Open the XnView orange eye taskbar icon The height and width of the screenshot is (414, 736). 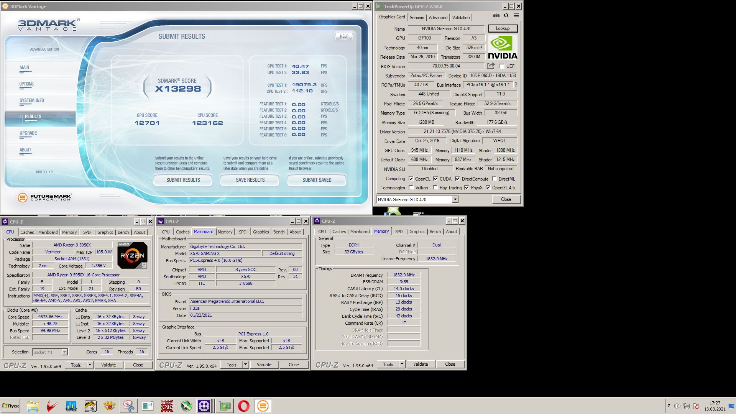point(110,406)
